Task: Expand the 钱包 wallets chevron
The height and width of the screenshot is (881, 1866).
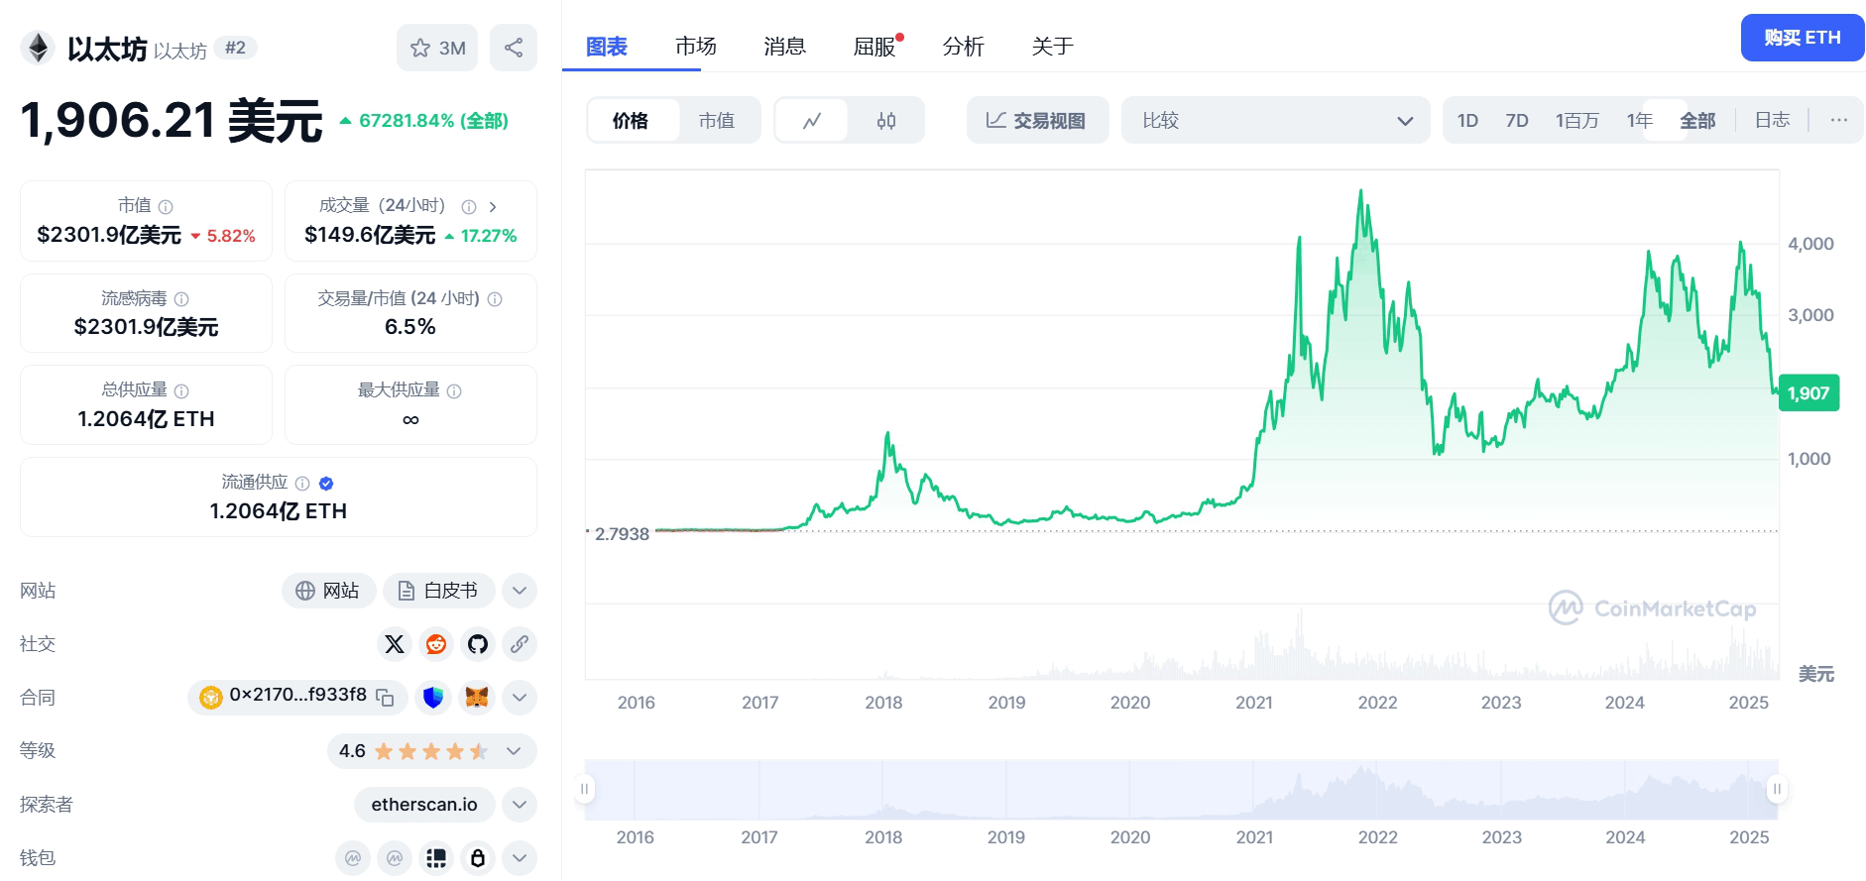Action: 520,858
